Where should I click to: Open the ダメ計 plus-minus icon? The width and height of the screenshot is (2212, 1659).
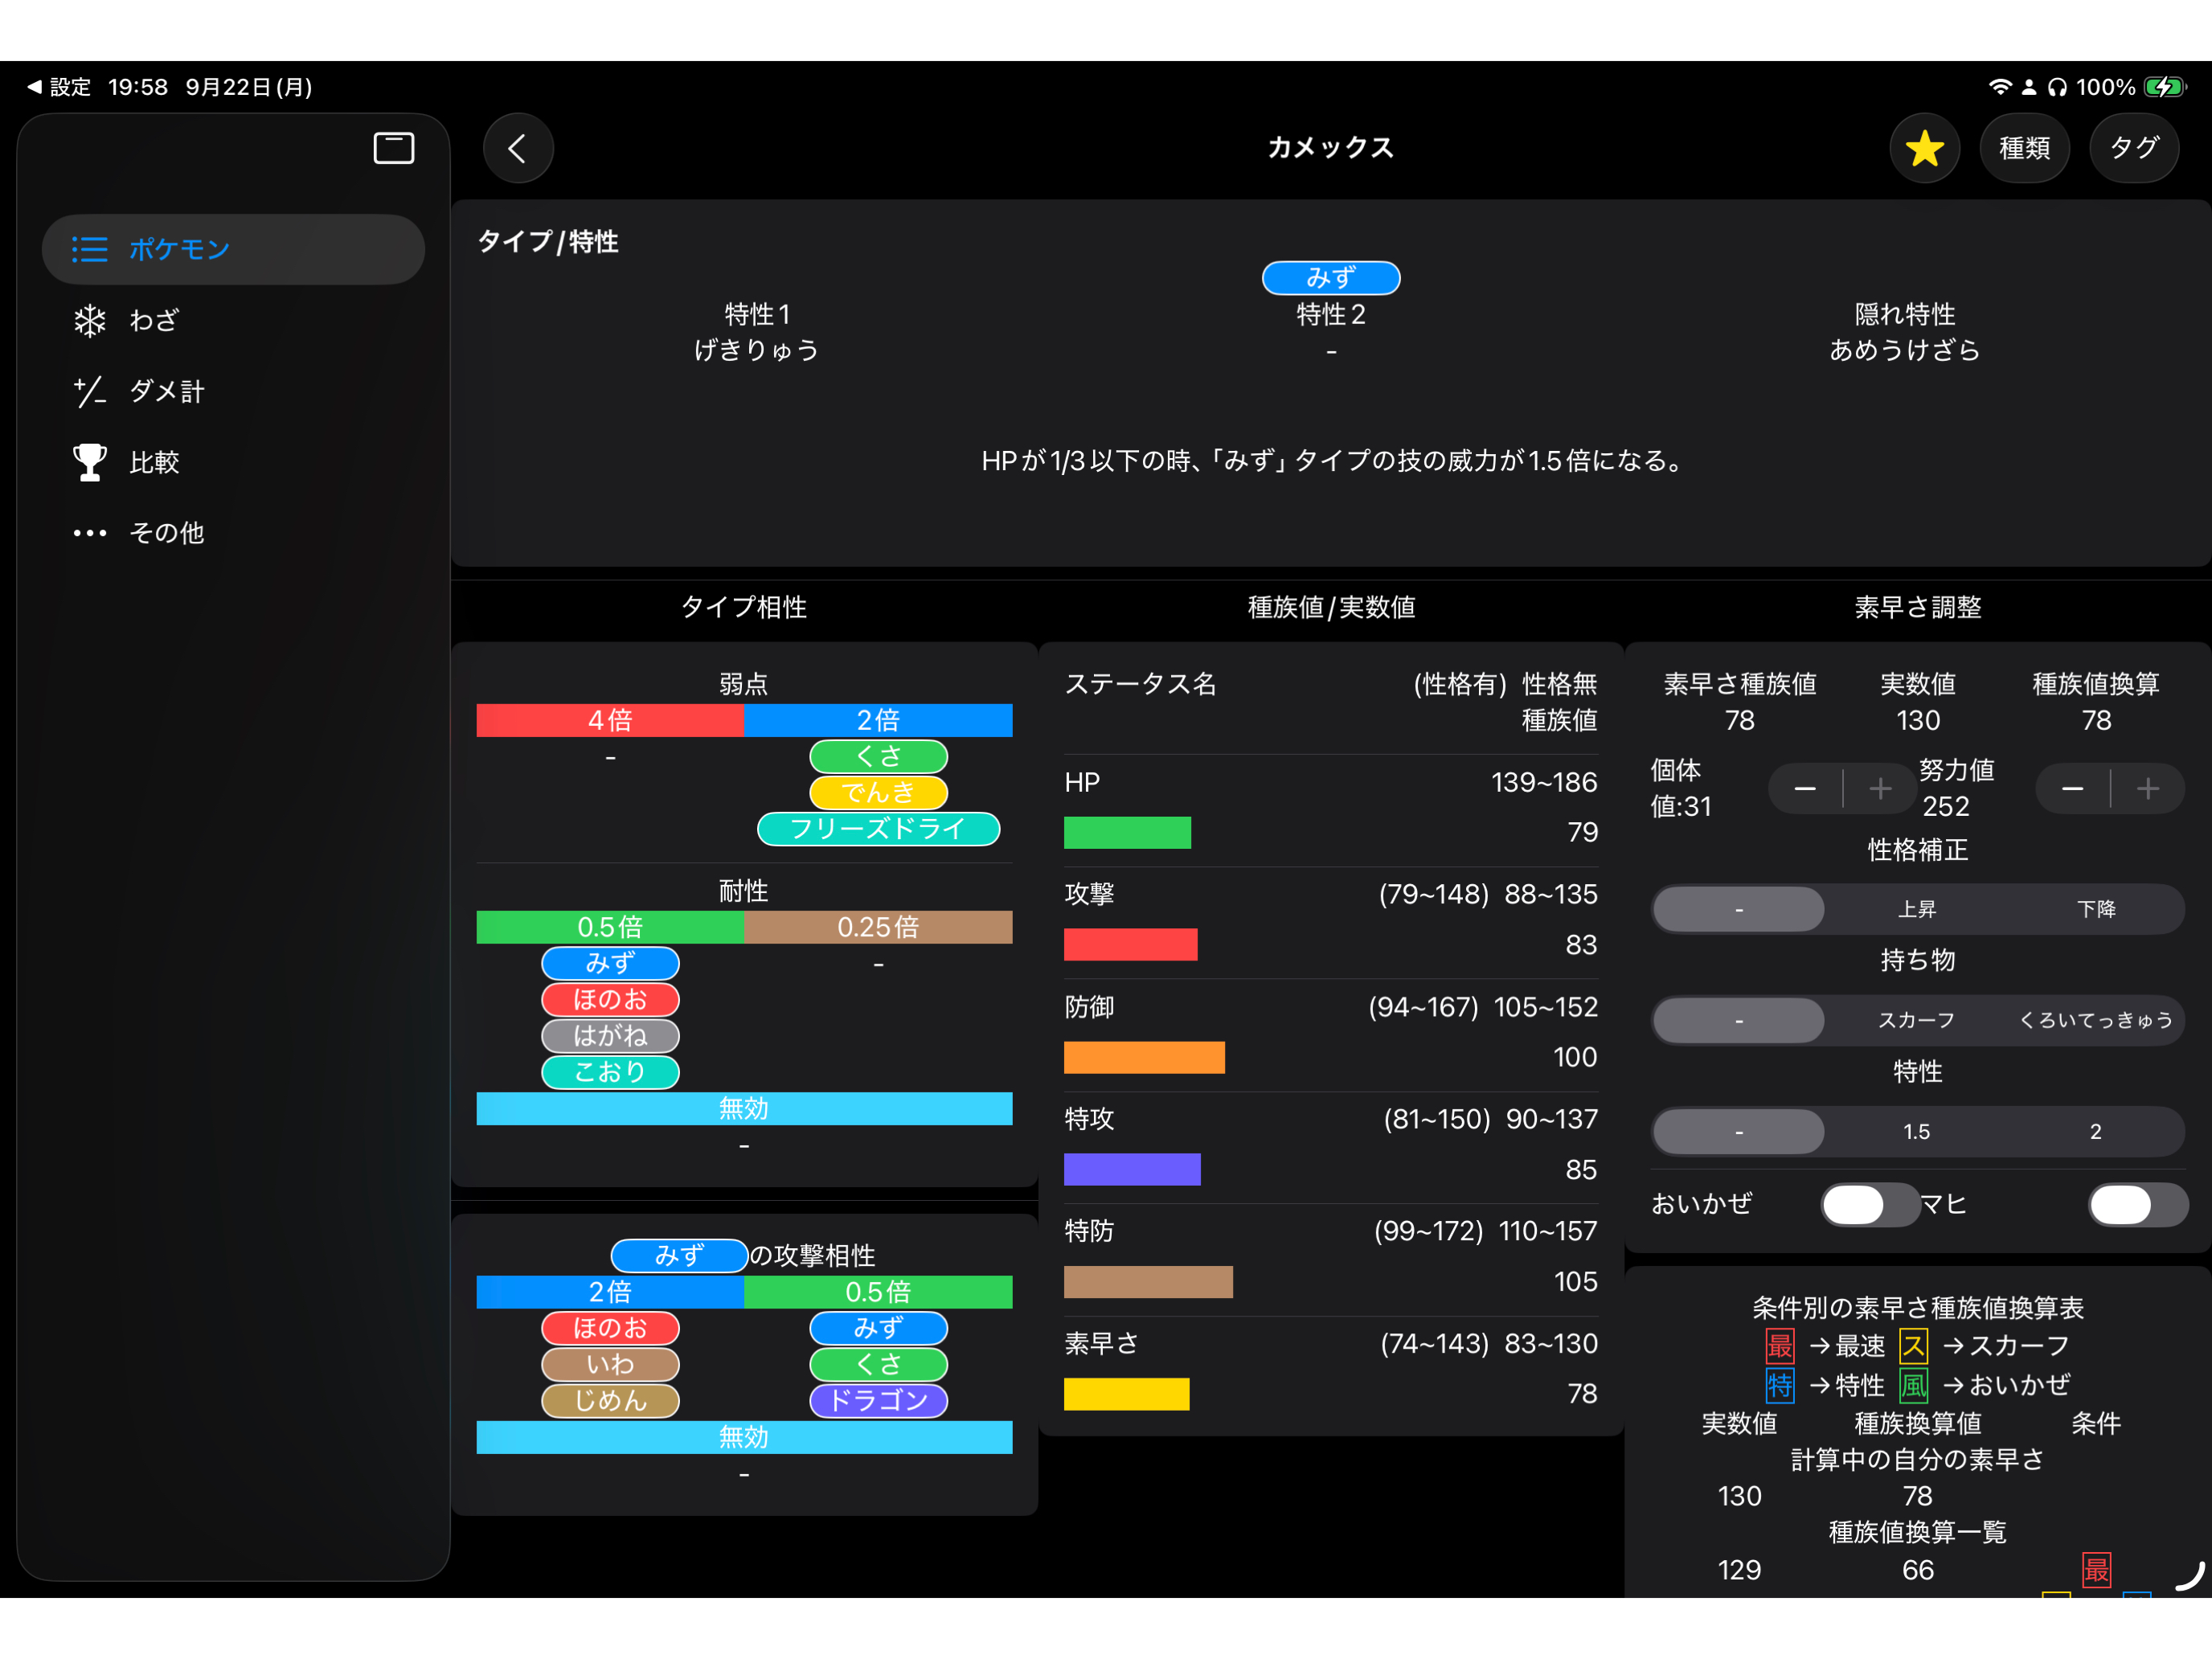[90, 391]
